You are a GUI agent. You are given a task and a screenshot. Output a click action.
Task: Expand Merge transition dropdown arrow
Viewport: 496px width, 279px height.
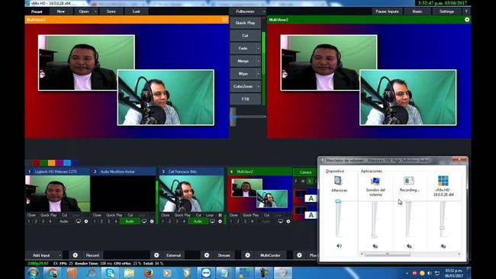click(259, 61)
